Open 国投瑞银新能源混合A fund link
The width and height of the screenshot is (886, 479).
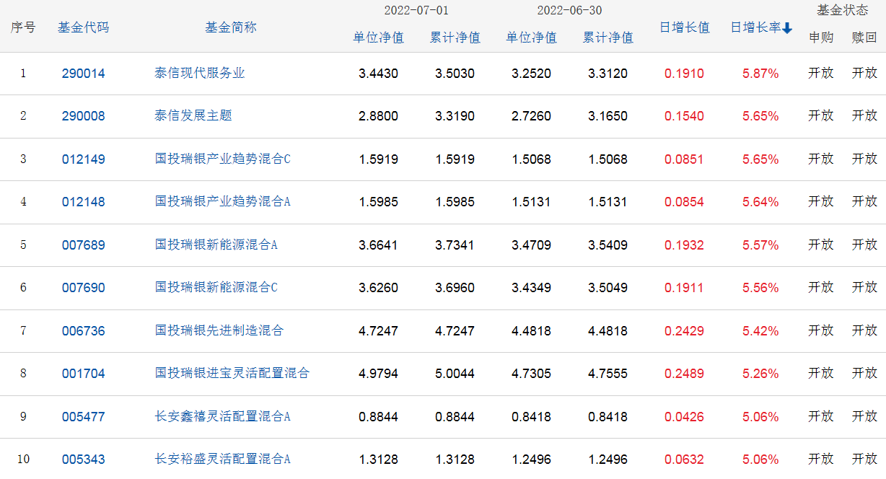[x=216, y=245]
